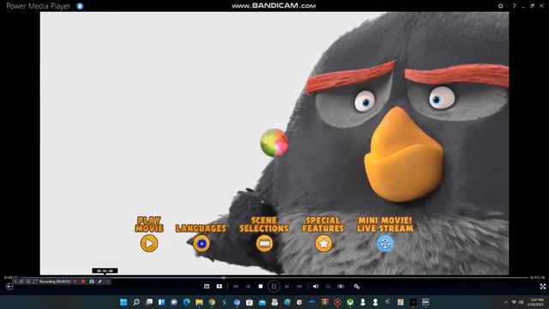This screenshot has width=549, height=309.
Task: Open the Wi-Fi network tray icon
Action: click(x=514, y=302)
